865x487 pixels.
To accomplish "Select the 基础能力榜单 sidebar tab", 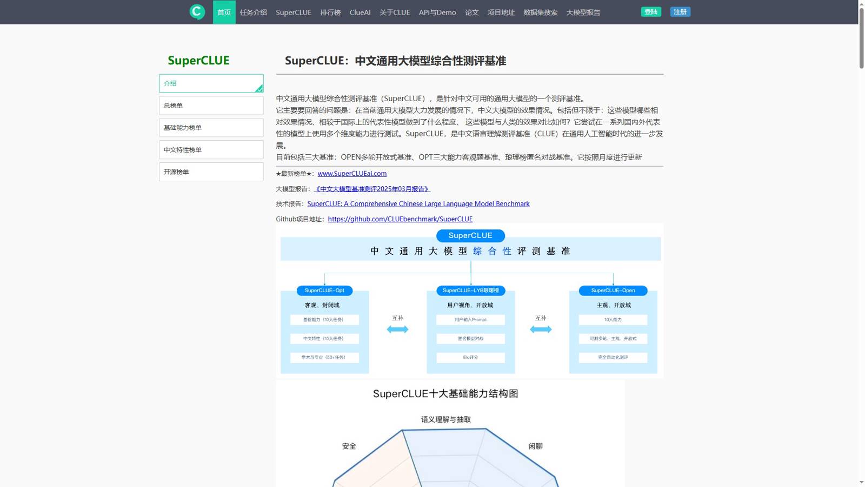I will pyautogui.click(x=211, y=128).
